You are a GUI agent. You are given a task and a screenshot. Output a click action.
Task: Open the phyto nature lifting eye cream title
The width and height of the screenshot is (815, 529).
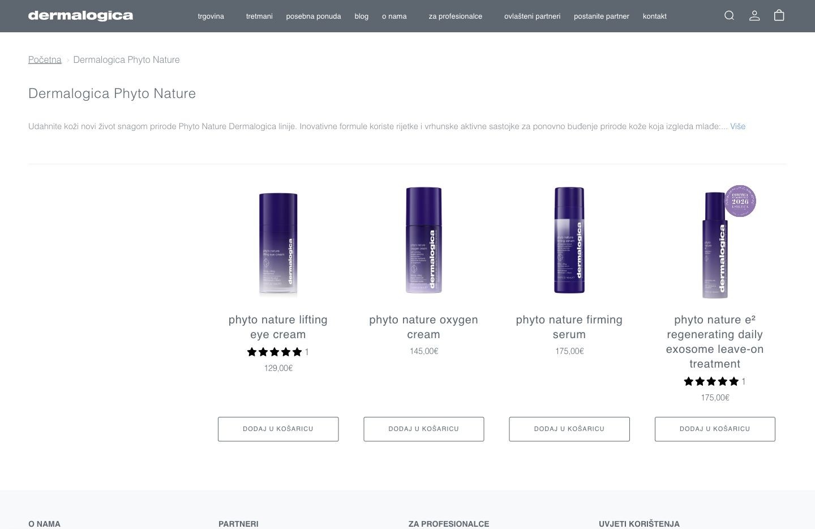[x=278, y=327]
